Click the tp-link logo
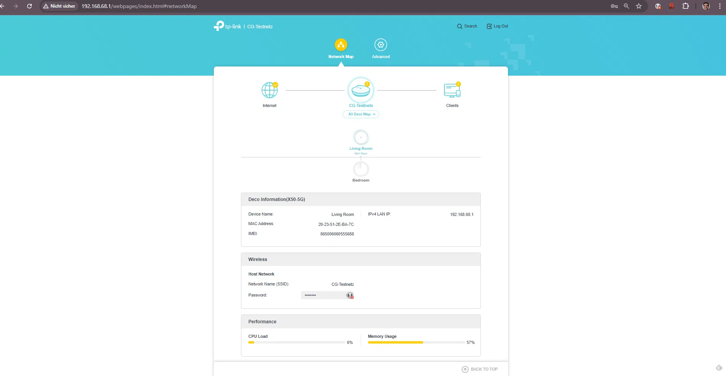Viewport: 726px width, 376px height. pyautogui.click(x=228, y=26)
